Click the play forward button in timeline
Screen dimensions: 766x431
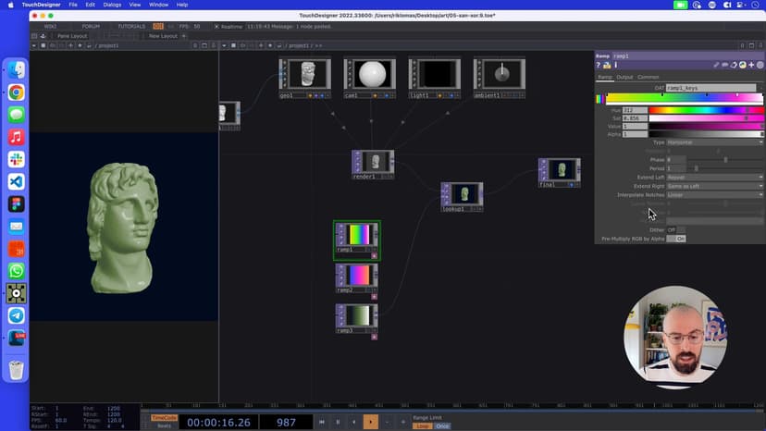pyautogui.click(x=370, y=422)
